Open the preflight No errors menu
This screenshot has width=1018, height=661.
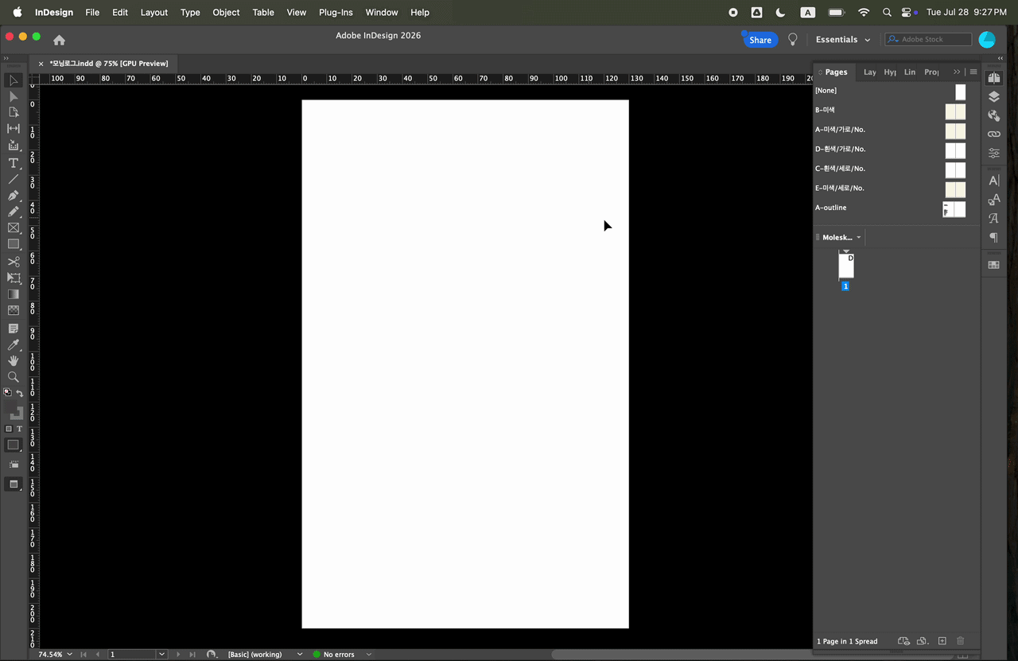coord(368,654)
